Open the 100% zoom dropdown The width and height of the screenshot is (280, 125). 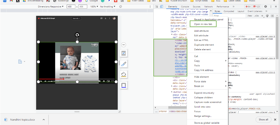[94, 7]
